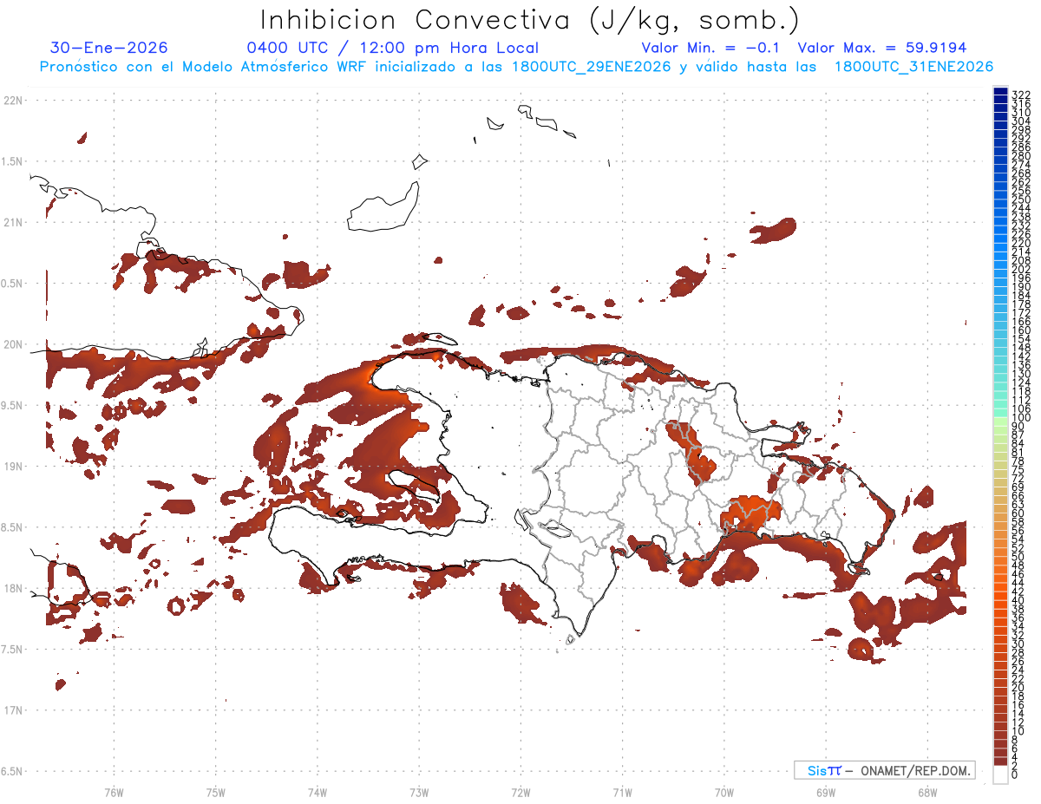Click the '72W' longitude label
Screen dimensions: 1041x804
click(520, 792)
